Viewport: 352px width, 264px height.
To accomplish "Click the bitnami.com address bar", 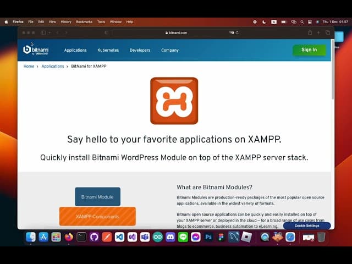I will 176,33.
